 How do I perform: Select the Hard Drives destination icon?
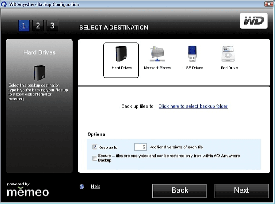click(x=121, y=54)
